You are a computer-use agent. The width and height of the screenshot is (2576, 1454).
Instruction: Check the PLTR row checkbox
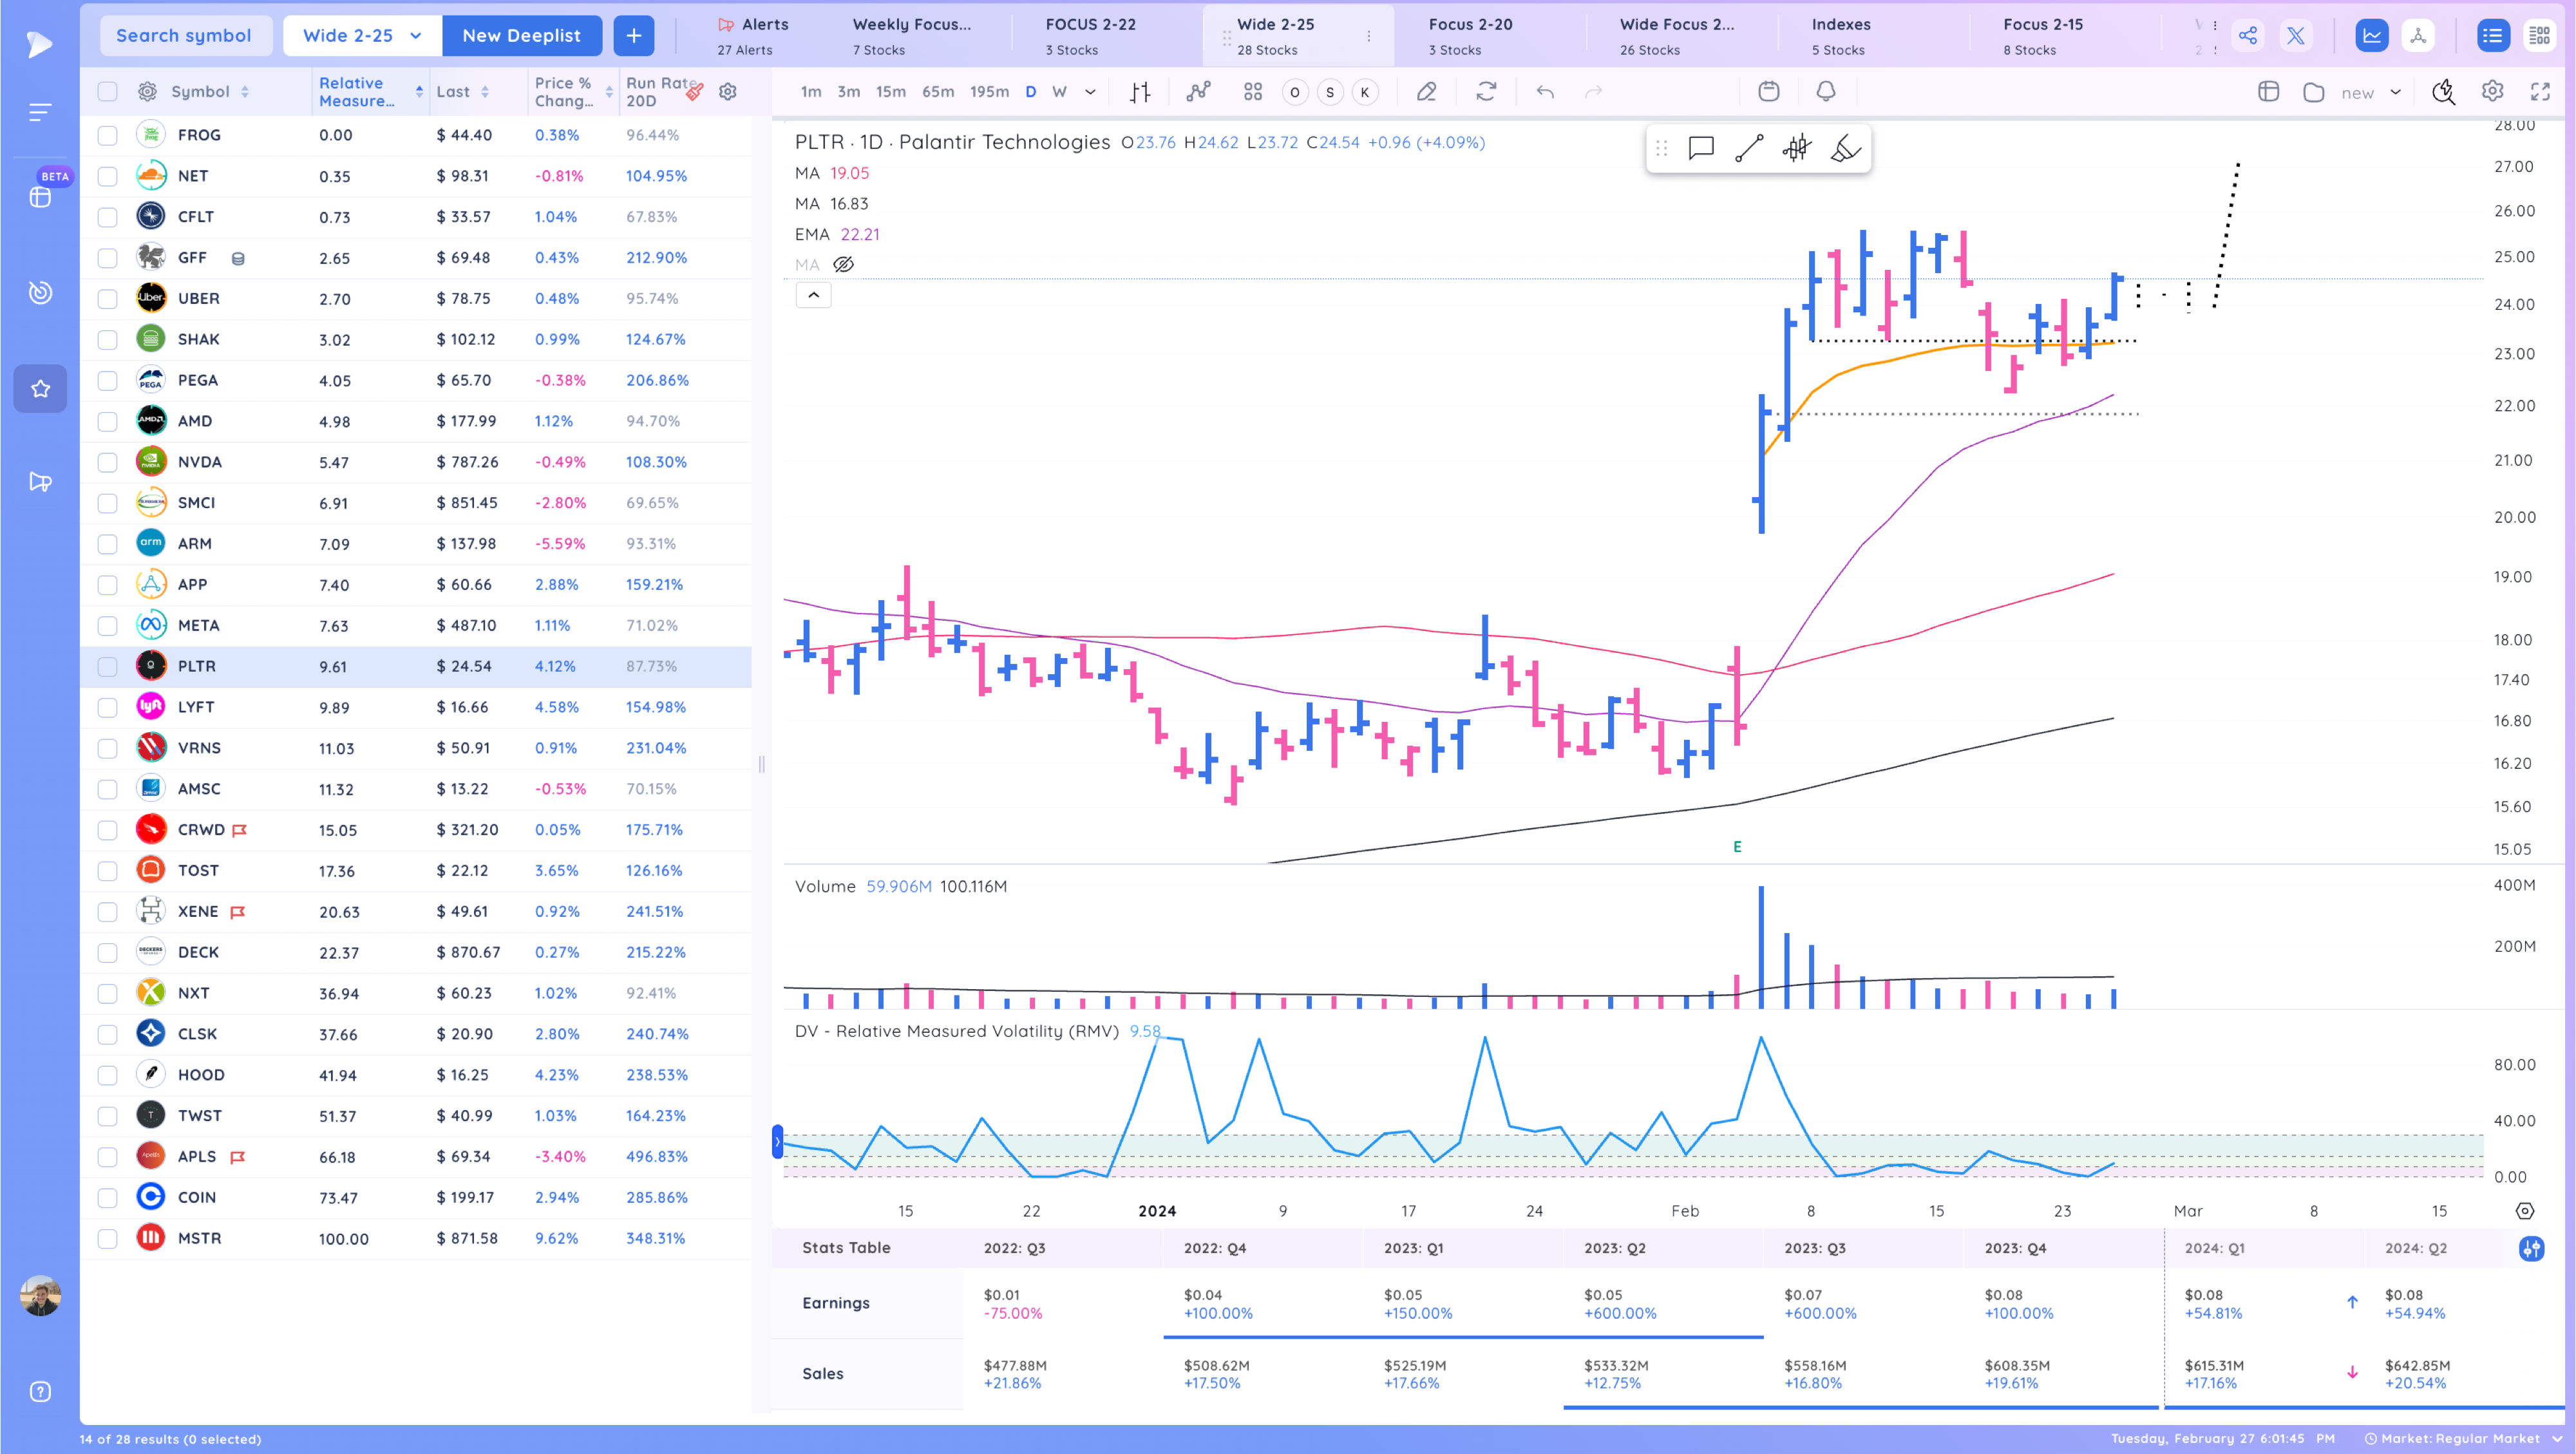[107, 666]
